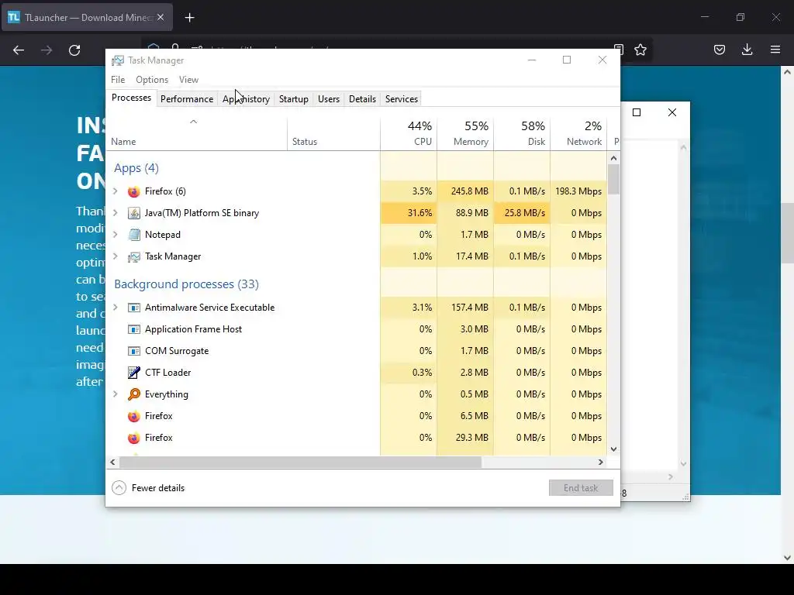Select the Java 31.6% CPU cell
The image size is (794, 595).
coord(409,213)
